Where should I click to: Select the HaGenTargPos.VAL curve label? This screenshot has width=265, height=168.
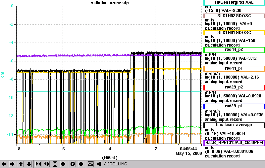pyautogui.click(x=234, y=2)
